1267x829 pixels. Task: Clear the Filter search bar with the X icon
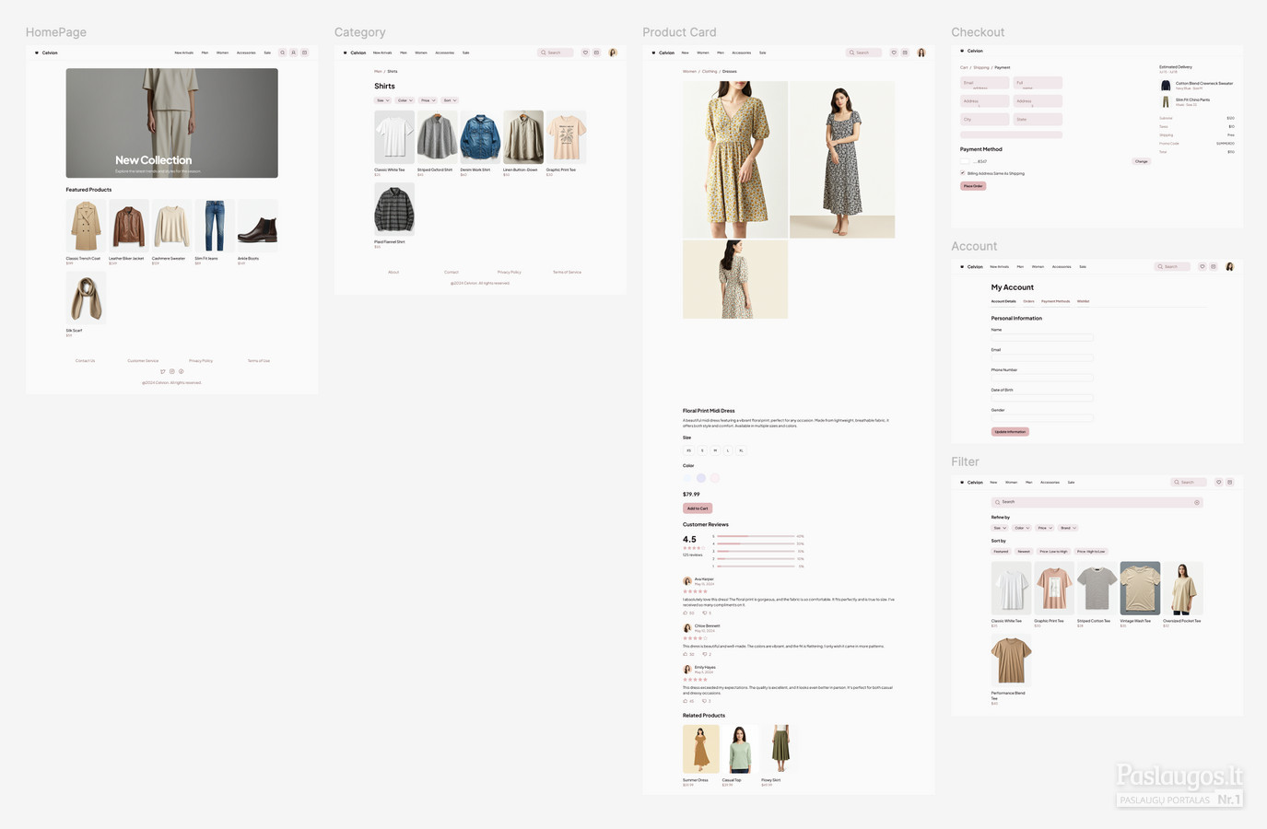point(1197,502)
